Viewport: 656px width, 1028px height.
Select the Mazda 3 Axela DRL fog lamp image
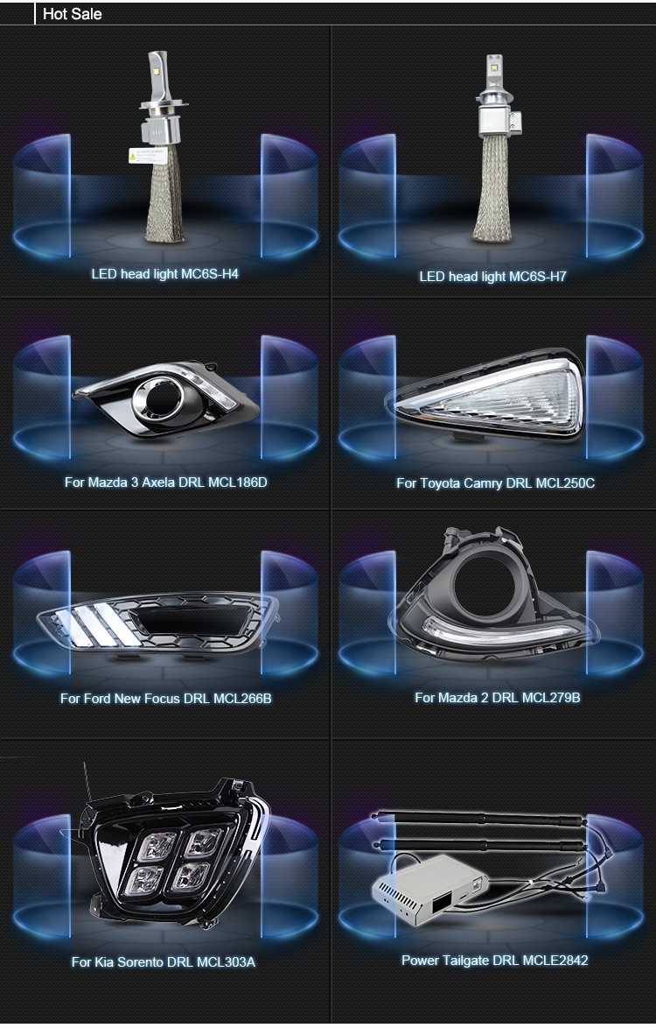[x=165, y=400]
